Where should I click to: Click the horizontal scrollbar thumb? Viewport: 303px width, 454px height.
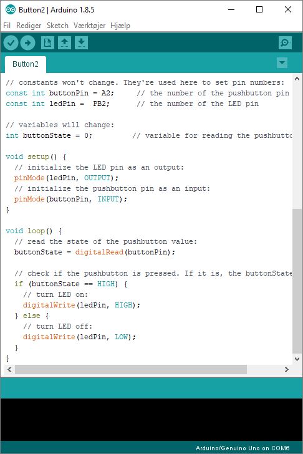pyautogui.click(x=131, y=369)
